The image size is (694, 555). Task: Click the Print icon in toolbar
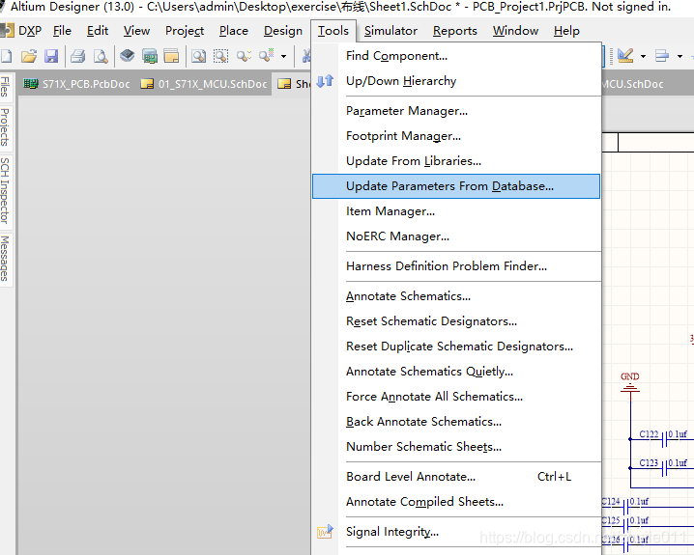pyautogui.click(x=78, y=56)
